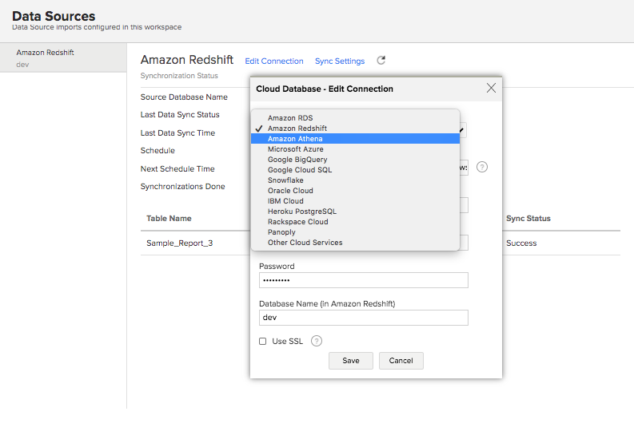Click the refresh icon beside Sync Settings
The width and height of the screenshot is (634, 447).
(381, 61)
